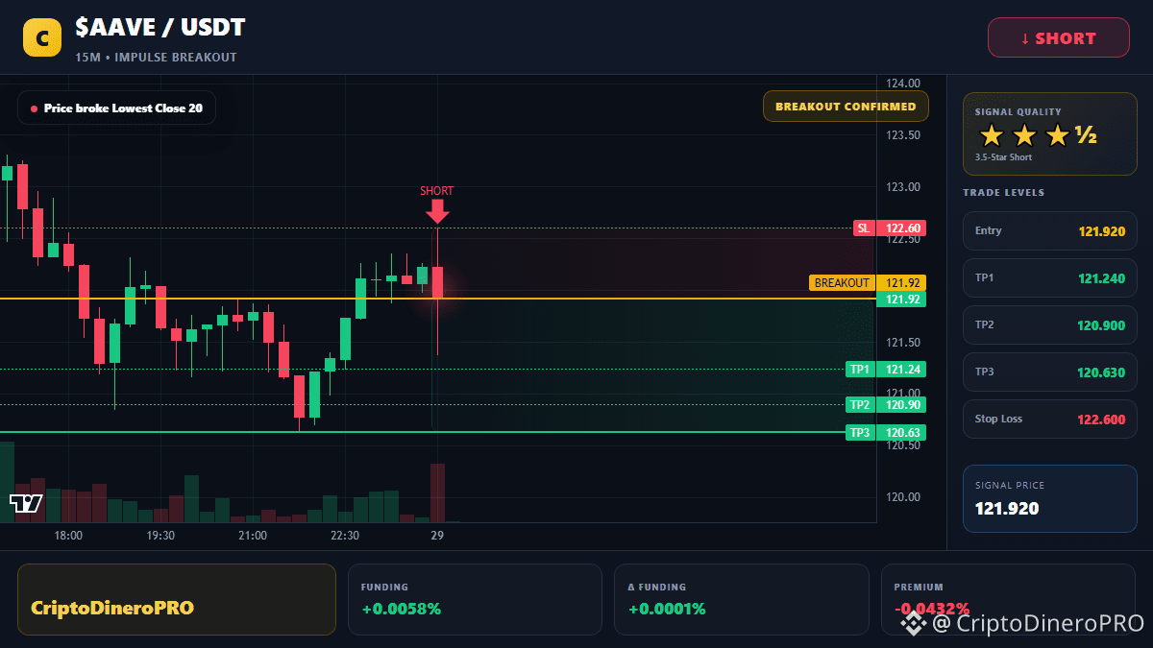This screenshot has width=1153, height=648.
Task: Click the TP1 121.24 chart tag
Action: 886,370
